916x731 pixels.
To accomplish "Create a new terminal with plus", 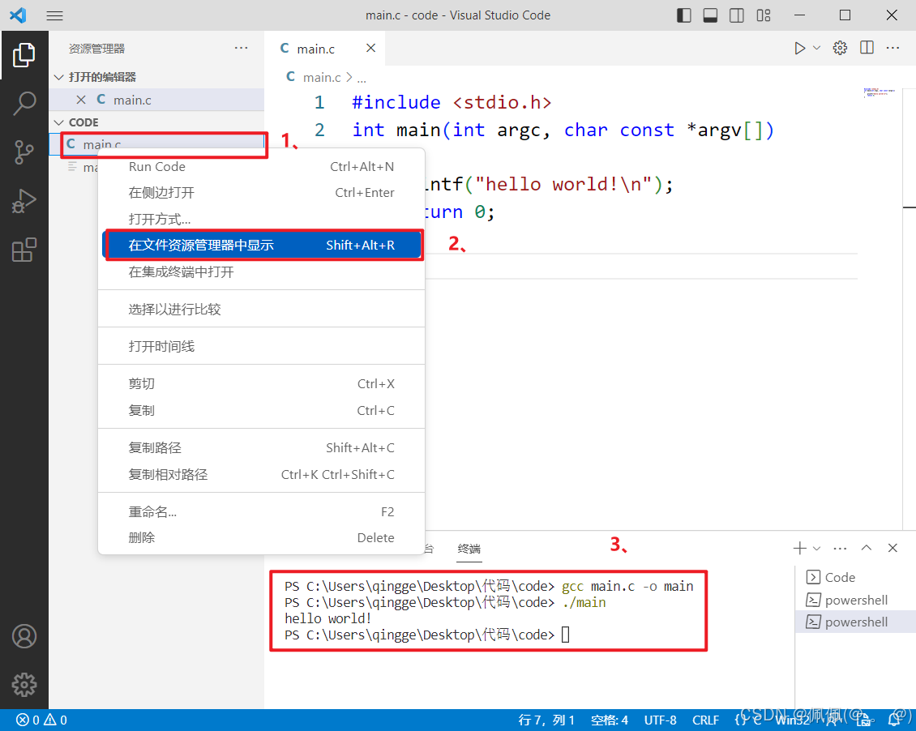I will point(800,548).
